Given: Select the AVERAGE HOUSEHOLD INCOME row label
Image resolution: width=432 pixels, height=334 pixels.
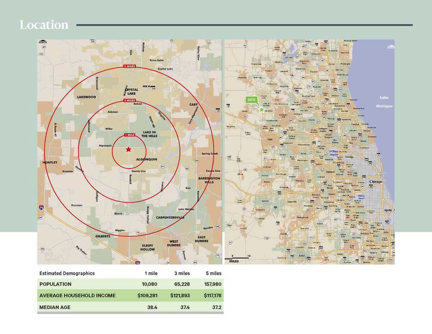Looking at the screenshot, I should tap(77, 295).
